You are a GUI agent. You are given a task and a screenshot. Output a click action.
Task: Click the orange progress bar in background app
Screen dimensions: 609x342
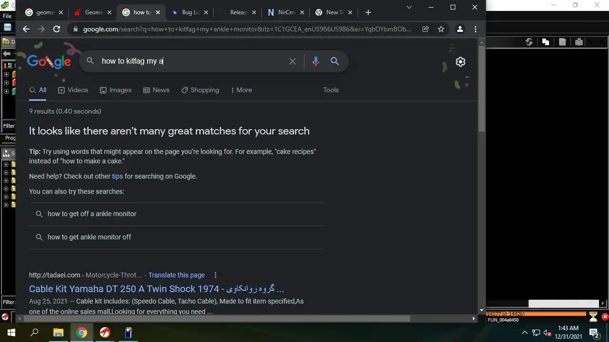(x=536, y=314)
